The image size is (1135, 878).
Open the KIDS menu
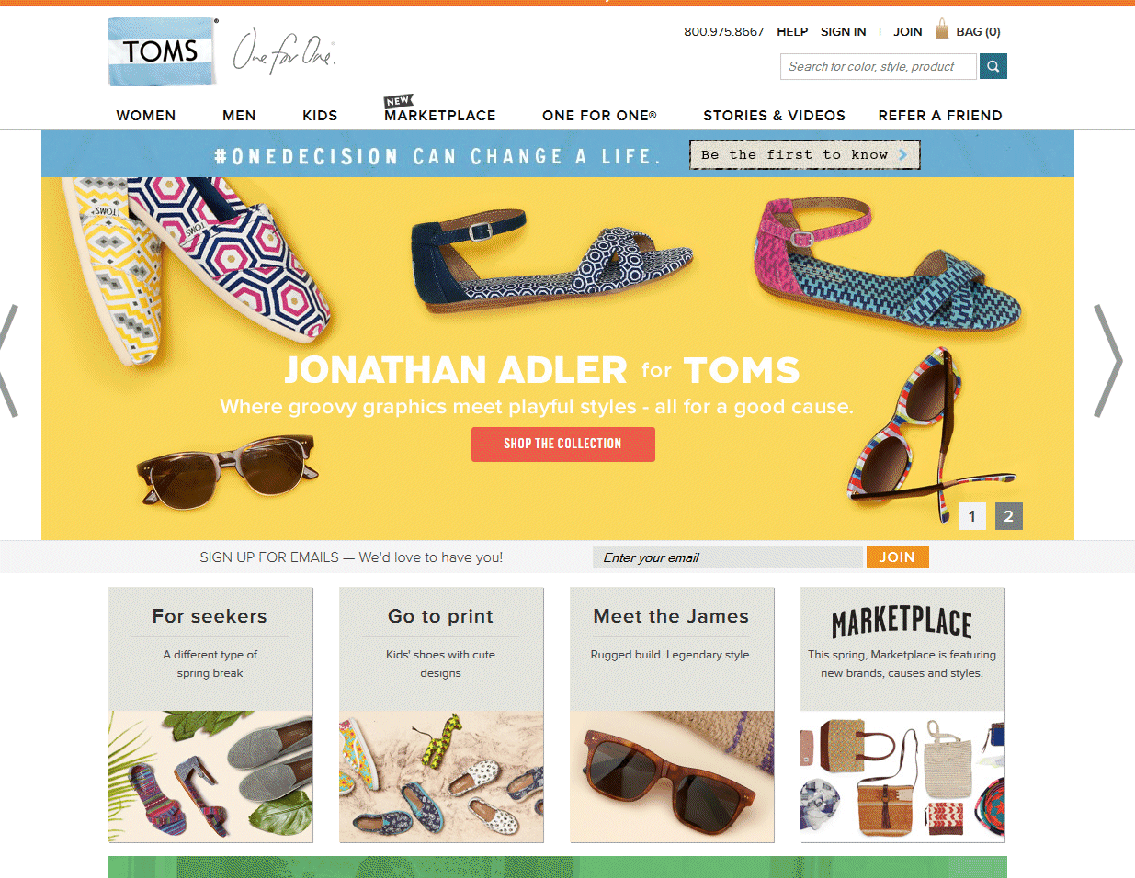320,116
